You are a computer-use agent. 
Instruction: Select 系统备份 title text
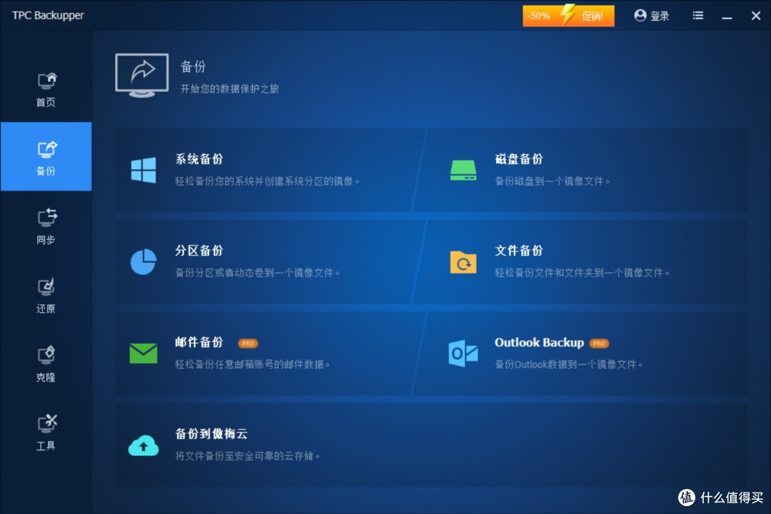click(x=199, y=159)
